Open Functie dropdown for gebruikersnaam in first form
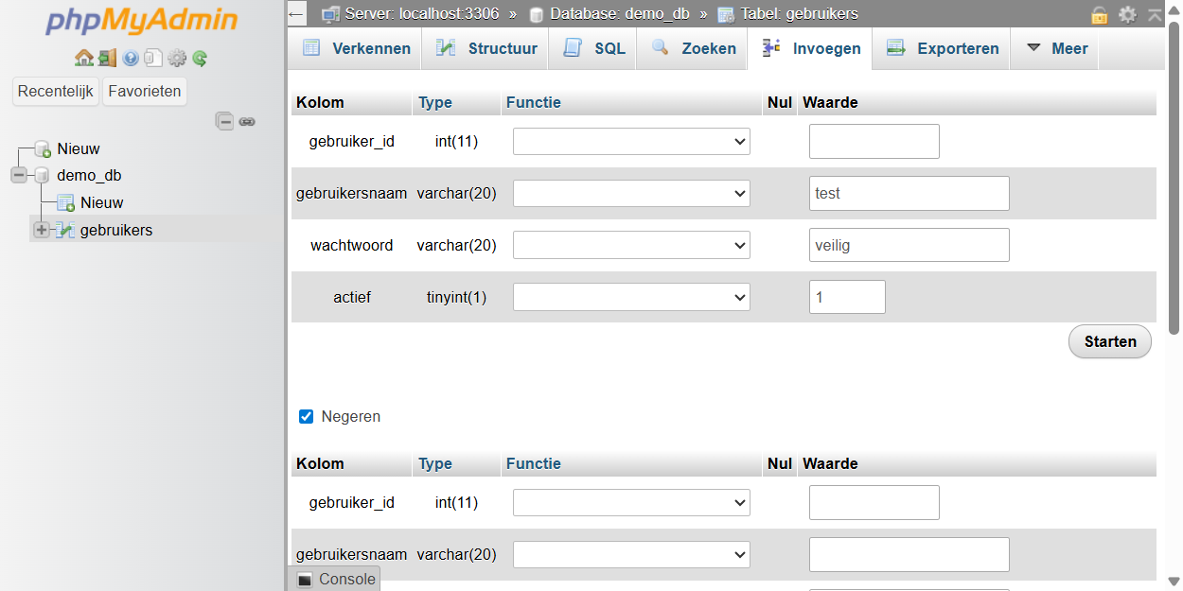Screen dimensions: 1183x591 (631, 194)
